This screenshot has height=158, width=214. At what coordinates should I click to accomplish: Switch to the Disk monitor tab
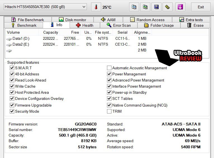coord(73,20)
